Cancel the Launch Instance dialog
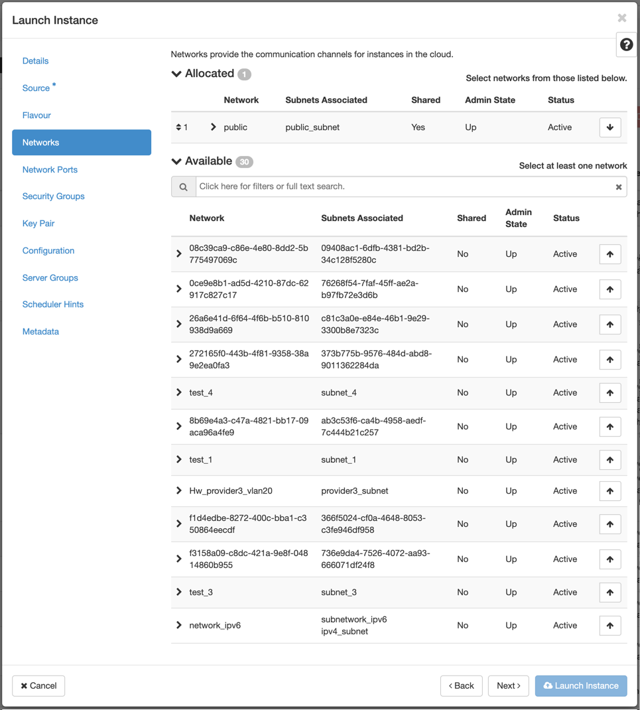 tap(38, 685)
